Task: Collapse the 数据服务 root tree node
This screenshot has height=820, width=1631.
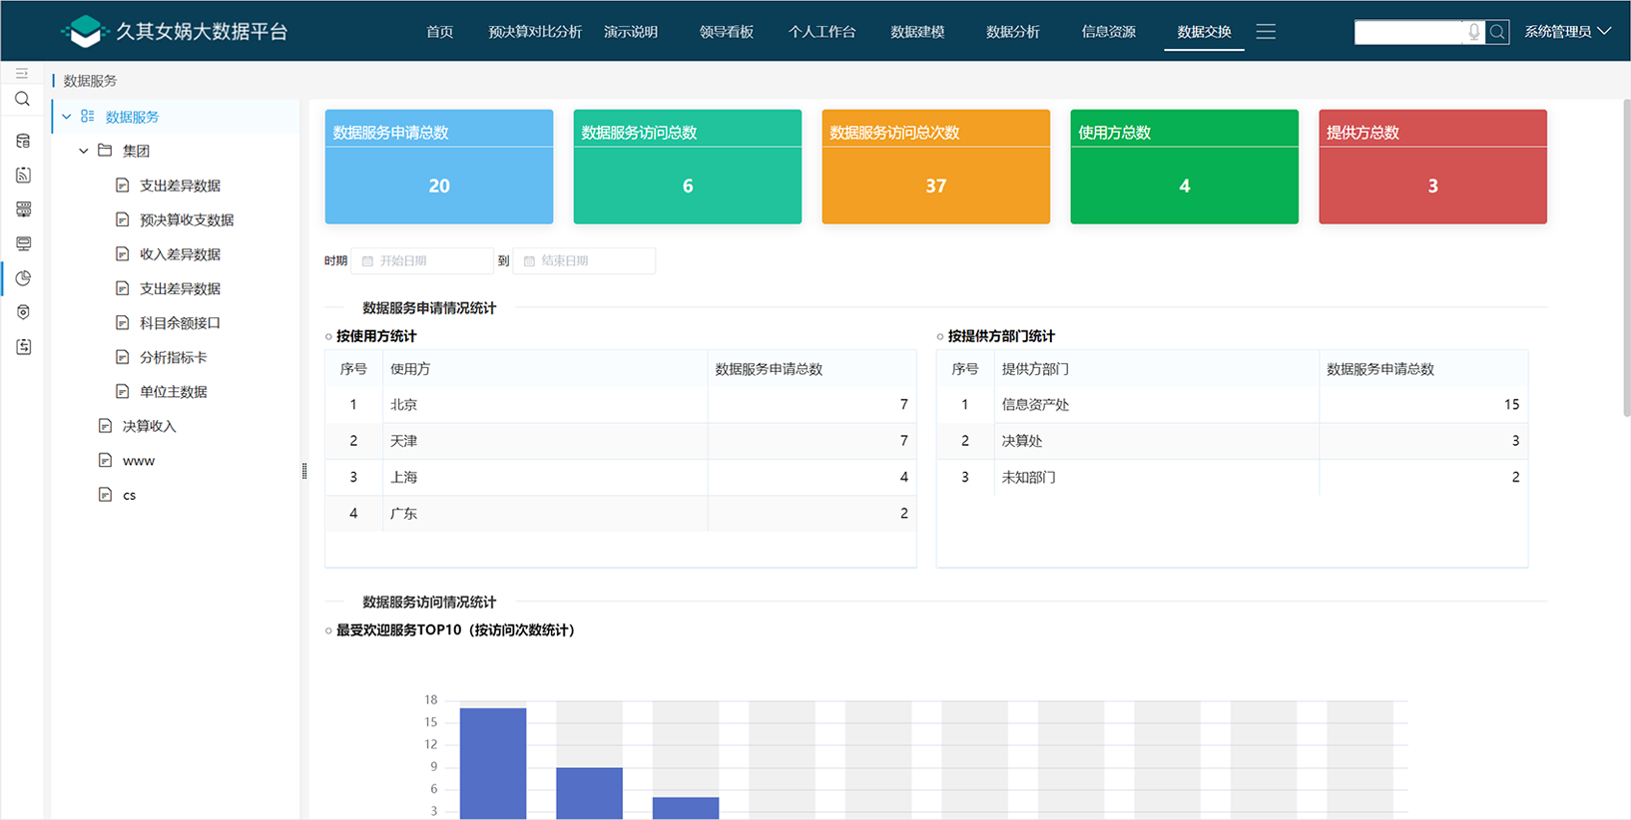Action: click(67, 117)
